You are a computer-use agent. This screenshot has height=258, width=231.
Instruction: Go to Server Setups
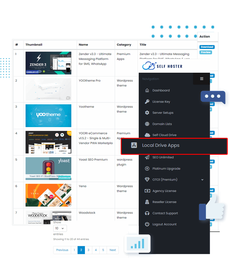(163, 113)
